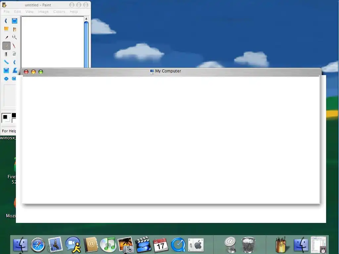The width and height of the screenshot is (339, 254).
Task: Launch QuickTime Player from the dock
Action: coord(178,245)
